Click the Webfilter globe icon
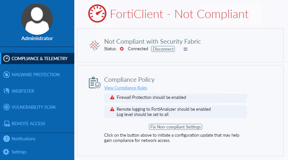This screenshot has width=288, height=160. coord(6,91)
